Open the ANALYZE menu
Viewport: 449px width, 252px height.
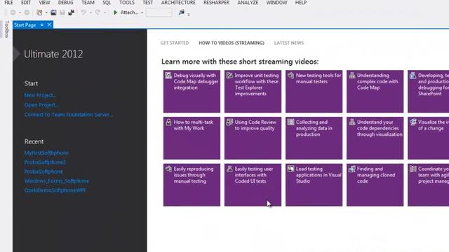(x=248, y=3)
